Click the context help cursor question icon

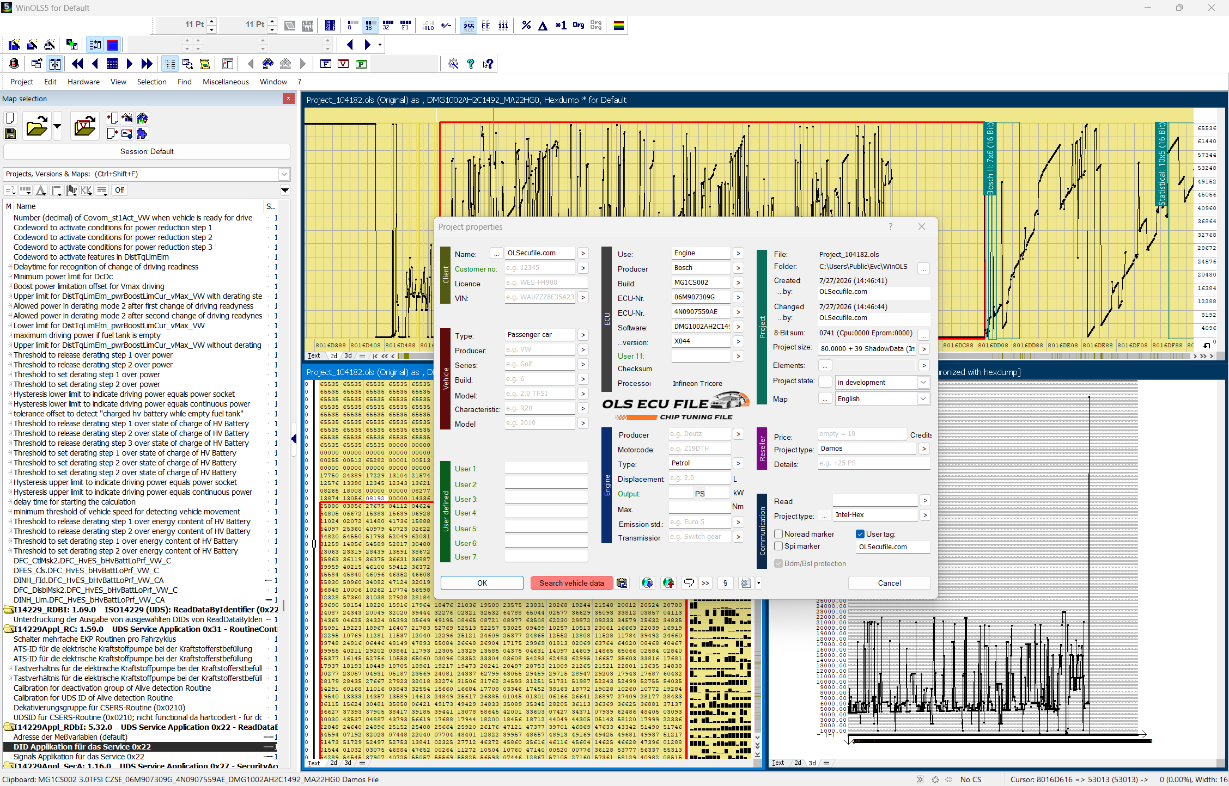488,64
